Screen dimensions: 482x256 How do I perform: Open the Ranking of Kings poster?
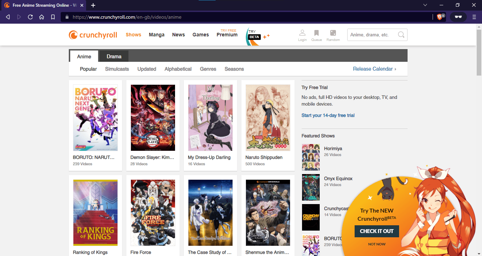(x=95, y=213)
